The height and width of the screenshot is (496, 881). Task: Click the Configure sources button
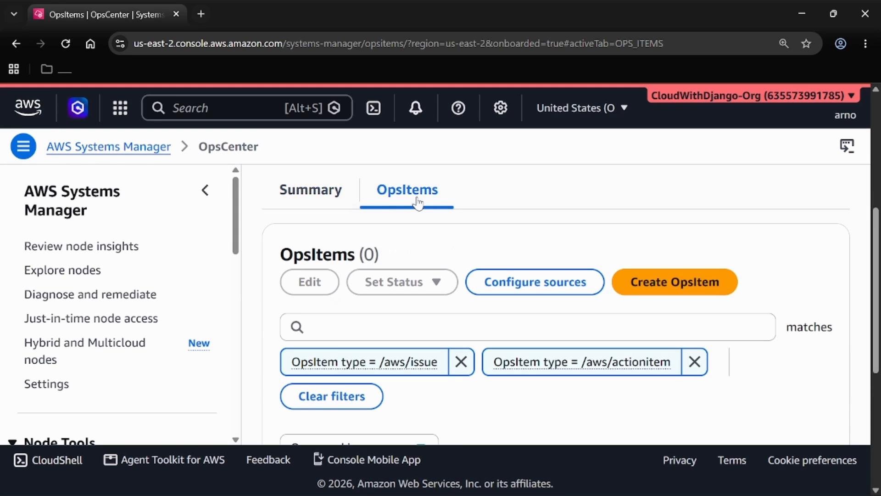[x=535, y=282]
